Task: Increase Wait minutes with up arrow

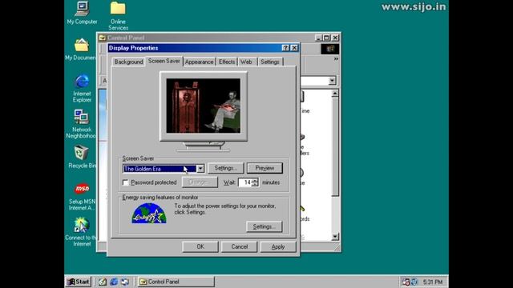Action: [255, 180]
